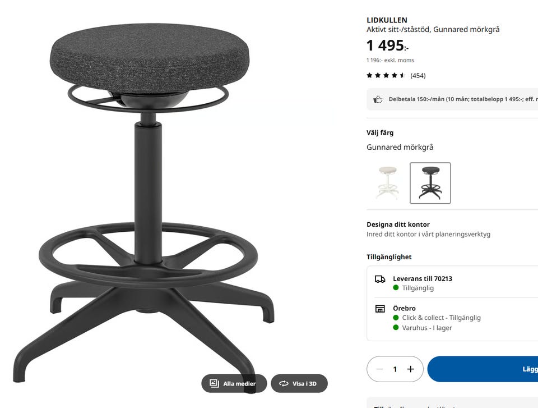This screenshot has height=408, width=538.
Task: Click the 3D rotate arrows icon
Action: pos(284,383)
